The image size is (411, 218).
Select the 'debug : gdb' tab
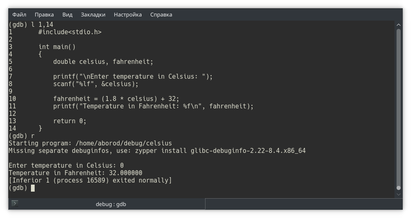coord(111,204)
